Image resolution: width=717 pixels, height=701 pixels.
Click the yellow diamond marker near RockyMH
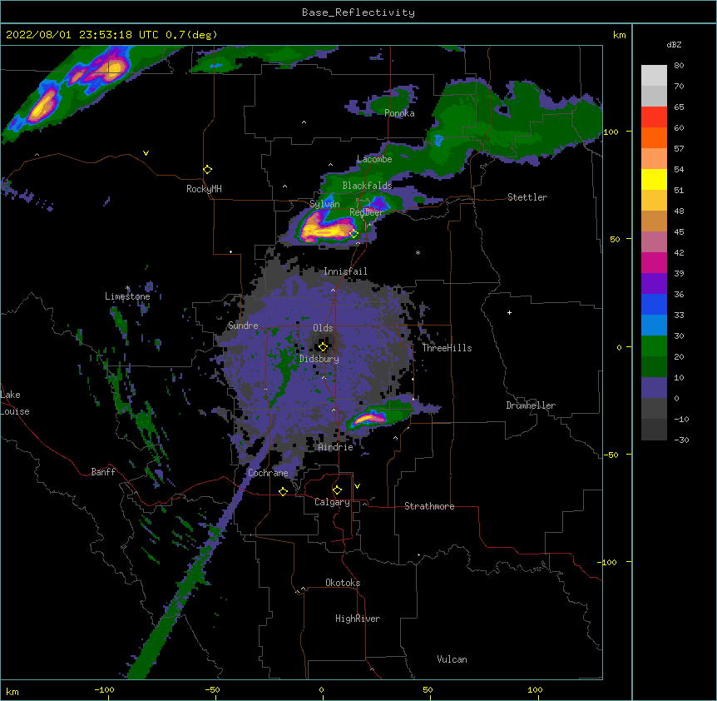pos(208,170)
